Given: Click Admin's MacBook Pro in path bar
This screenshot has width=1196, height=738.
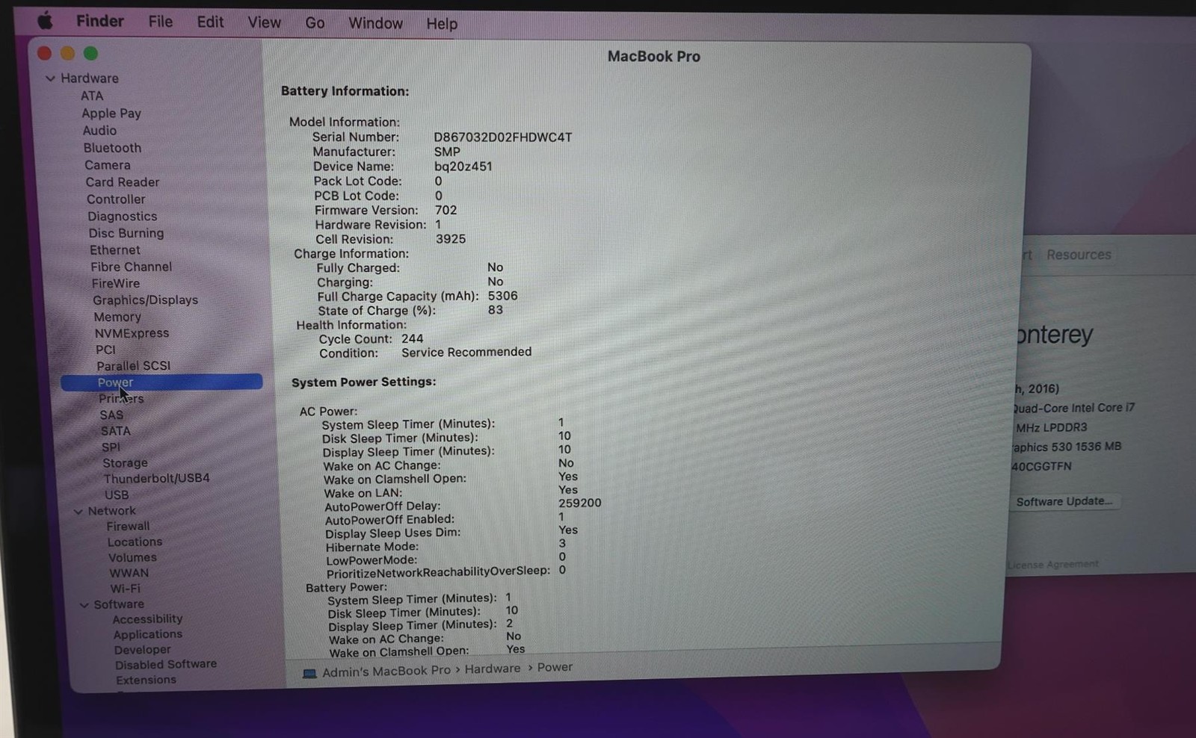Looking at the screenshot, I should [386, 671].
